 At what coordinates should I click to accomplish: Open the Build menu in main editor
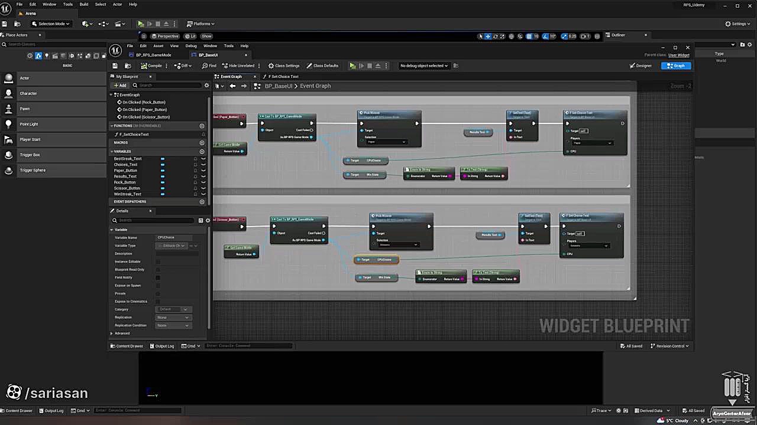[x=84, y=4]
